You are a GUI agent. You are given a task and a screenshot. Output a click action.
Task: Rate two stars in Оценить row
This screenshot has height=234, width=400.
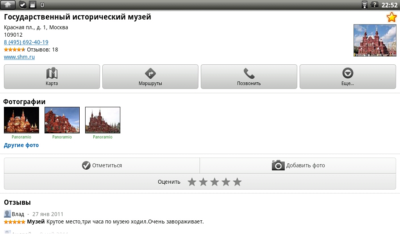(203, 182)
